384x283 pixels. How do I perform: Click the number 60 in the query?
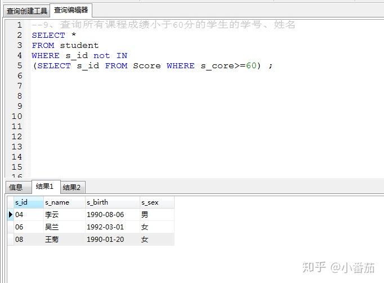tap(251, 66)
